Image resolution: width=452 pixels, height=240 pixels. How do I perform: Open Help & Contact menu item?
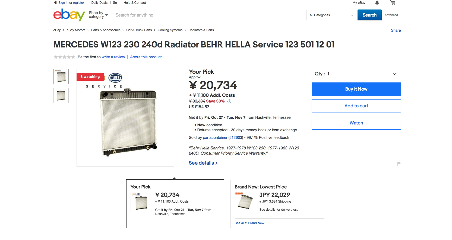(x=135, y=3)
